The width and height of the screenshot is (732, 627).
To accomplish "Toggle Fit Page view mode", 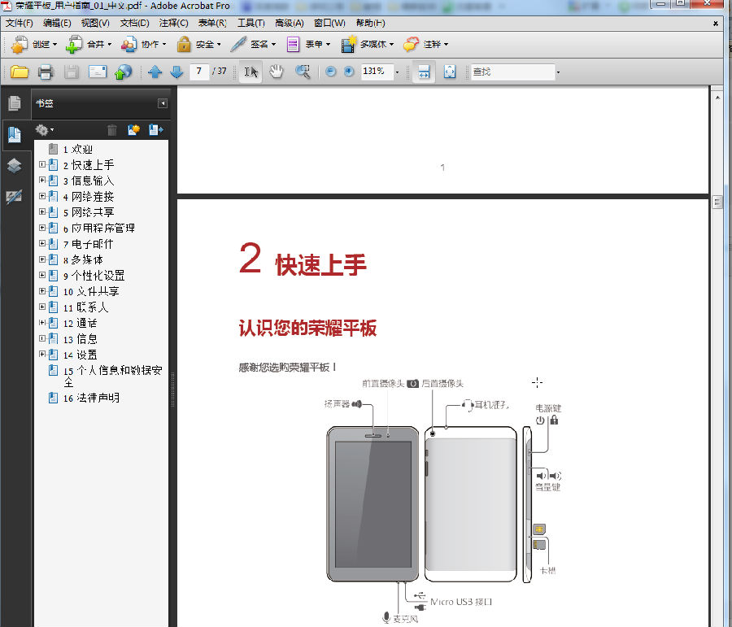I will (x=448, y=72).
